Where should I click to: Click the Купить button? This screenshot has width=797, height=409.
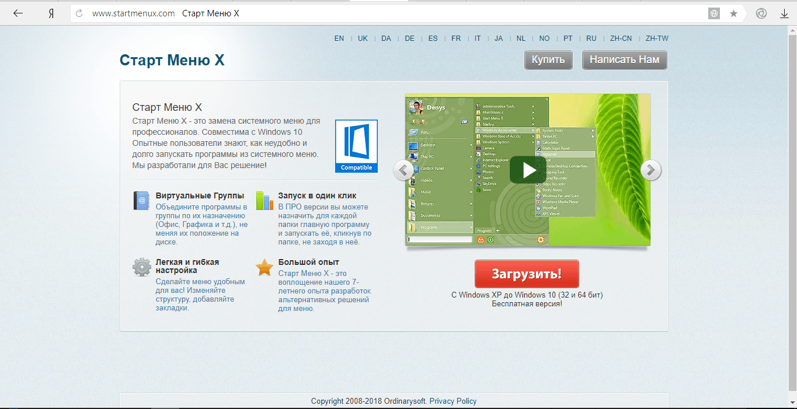coord(548,60)
